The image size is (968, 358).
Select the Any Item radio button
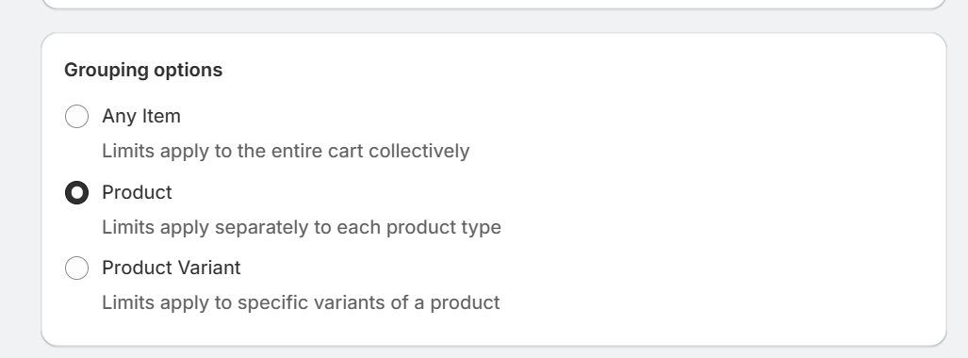point(76,116)
